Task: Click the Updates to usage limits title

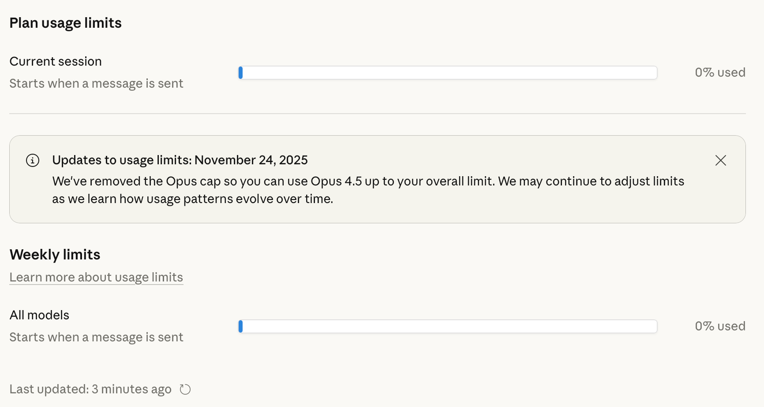Action: click(x=180, y=160)
